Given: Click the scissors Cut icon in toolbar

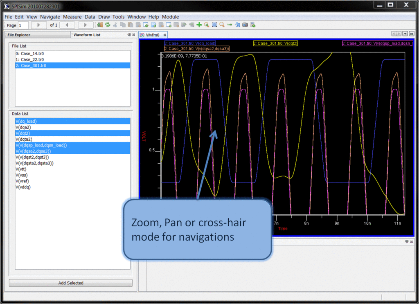Looking at the screenshot, I should pyautogui.click(x=115, y=25).
